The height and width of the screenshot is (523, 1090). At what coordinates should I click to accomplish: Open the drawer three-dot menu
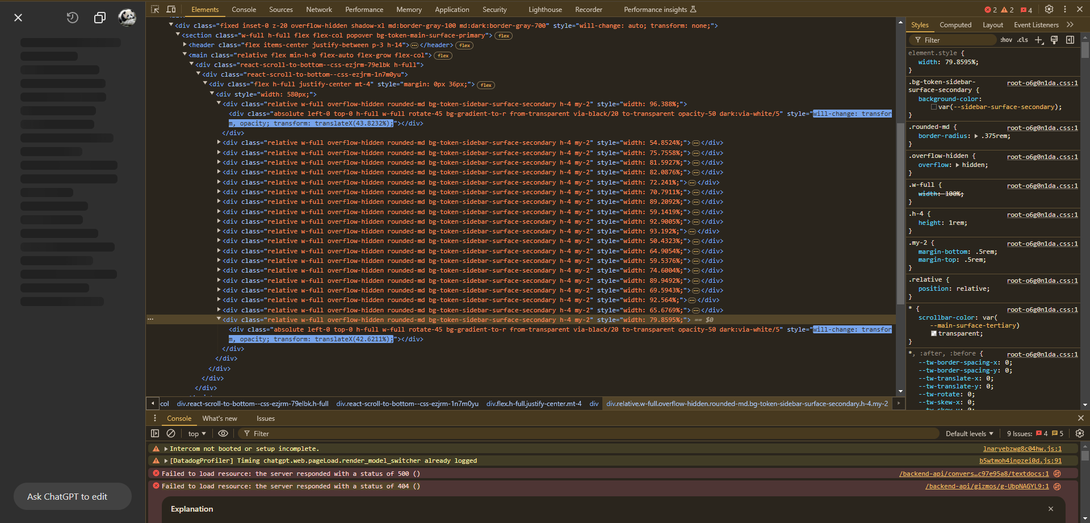coord(155,418)
